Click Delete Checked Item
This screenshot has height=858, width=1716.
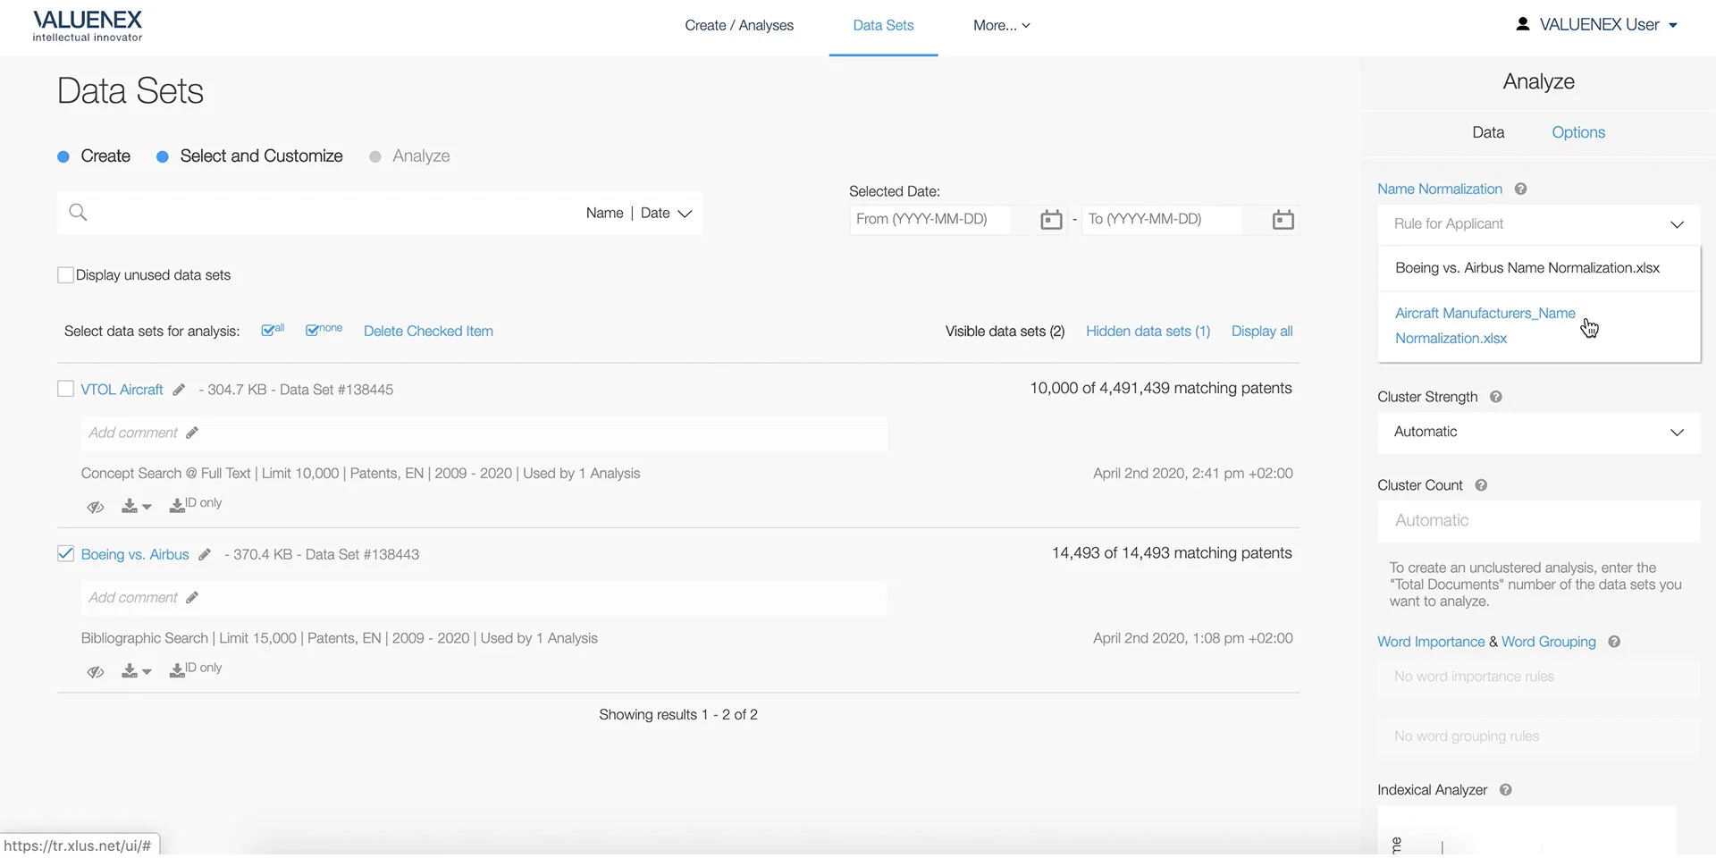(428, 332)
